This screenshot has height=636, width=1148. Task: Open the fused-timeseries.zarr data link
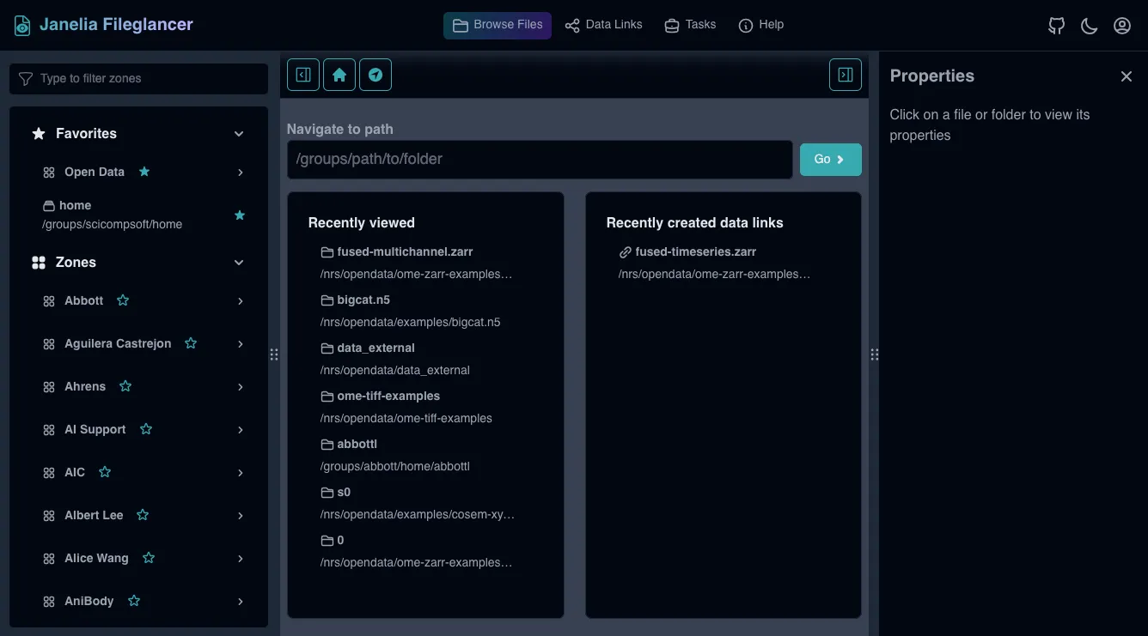tap(695, 252)
